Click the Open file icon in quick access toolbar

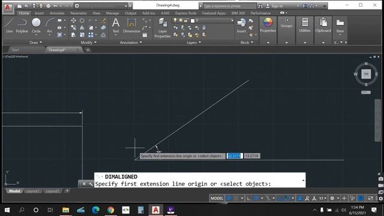point(26,6)
